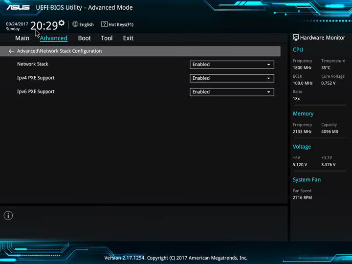Go to the Tool tab
This screenshot has width=352, height=264.
[107, 38]
